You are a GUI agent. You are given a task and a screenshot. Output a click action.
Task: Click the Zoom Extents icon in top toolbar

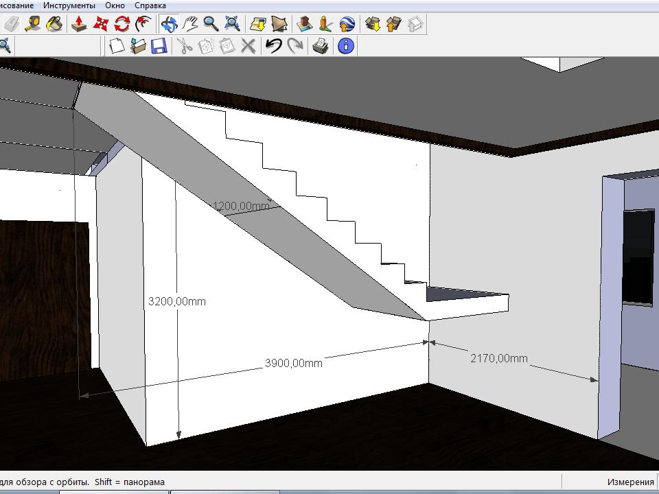click(232, 25)
